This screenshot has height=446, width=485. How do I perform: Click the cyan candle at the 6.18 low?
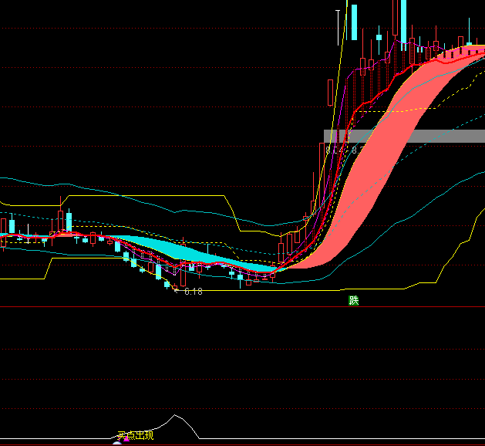click(x=167, y=284)
